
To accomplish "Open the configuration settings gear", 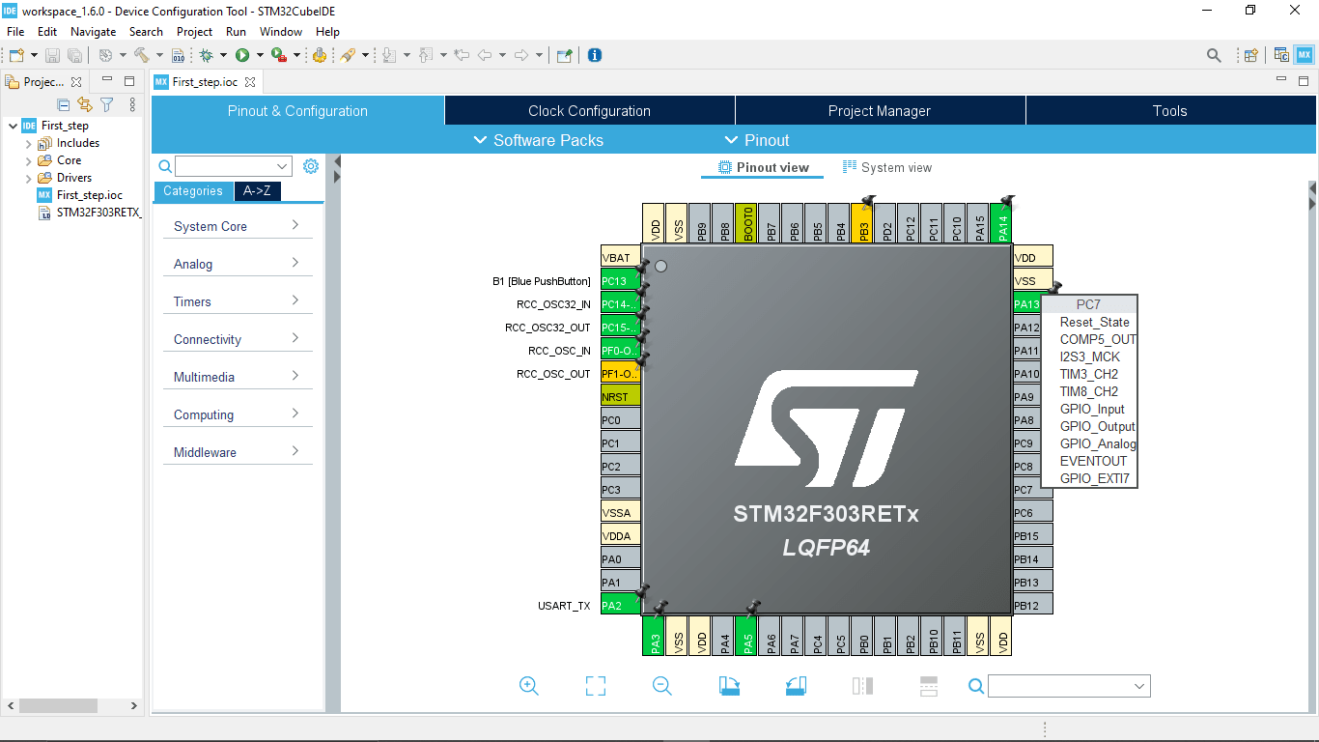I will pyautogui.click(x=311, y=166).
